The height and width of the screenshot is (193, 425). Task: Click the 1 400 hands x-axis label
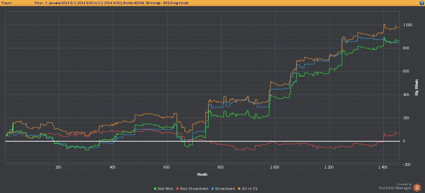(383, 167)
